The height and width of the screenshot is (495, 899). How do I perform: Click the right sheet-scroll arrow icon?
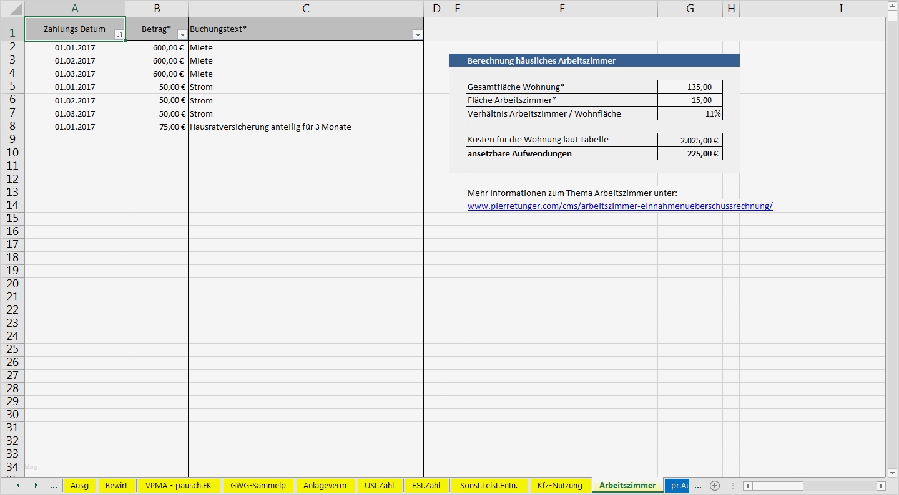36,485
